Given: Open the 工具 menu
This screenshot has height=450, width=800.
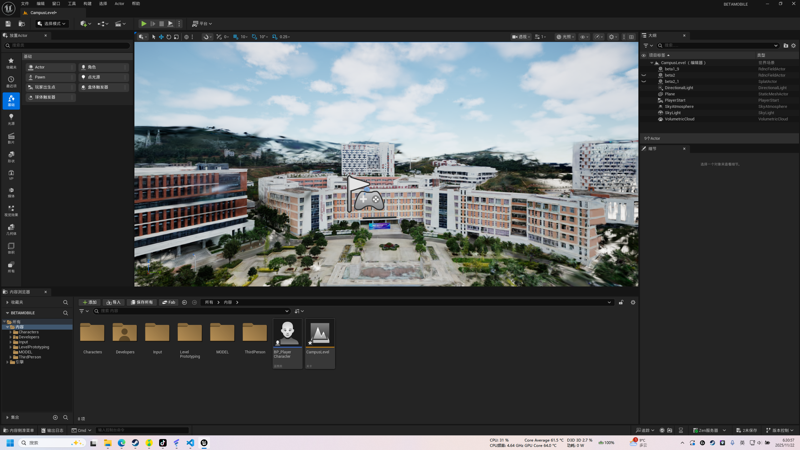Looking at the screenshot, I should click(x=72, y=4).
